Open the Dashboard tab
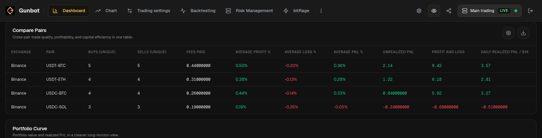This screenshot has height=138, width=542. point(69,11)
